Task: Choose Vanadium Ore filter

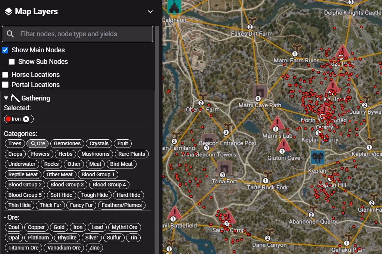Action: [x=64, y=248]
